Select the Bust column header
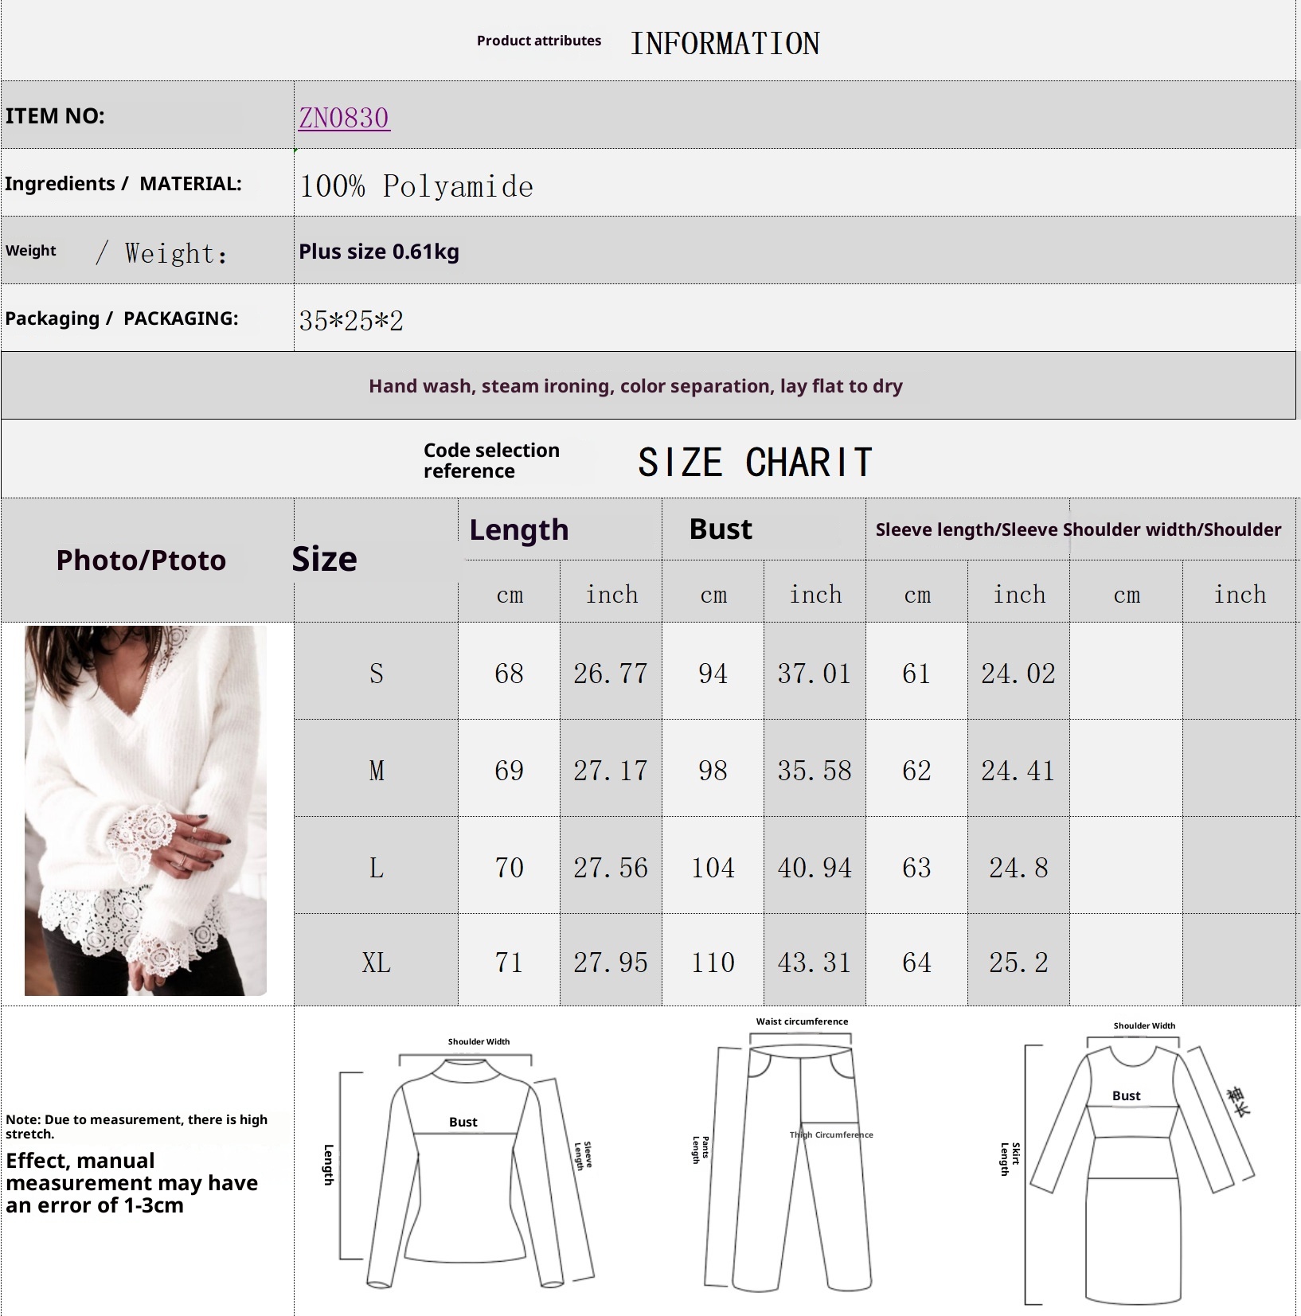1301x1316 pixels. (x=721, y=529)
